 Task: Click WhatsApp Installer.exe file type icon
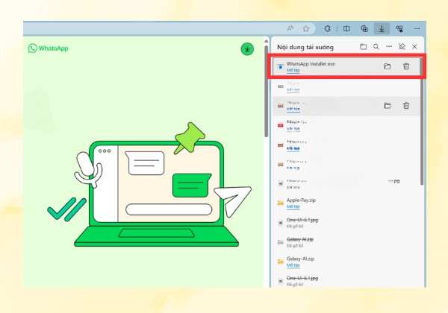click(x=280, y=67)
